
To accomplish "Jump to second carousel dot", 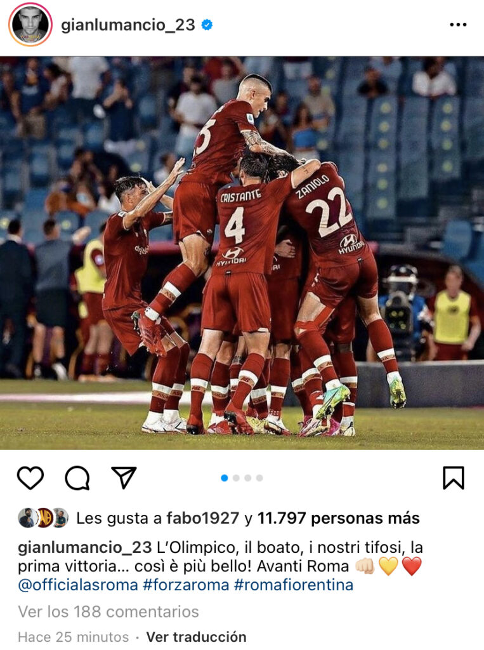I will tap(236, 478).
